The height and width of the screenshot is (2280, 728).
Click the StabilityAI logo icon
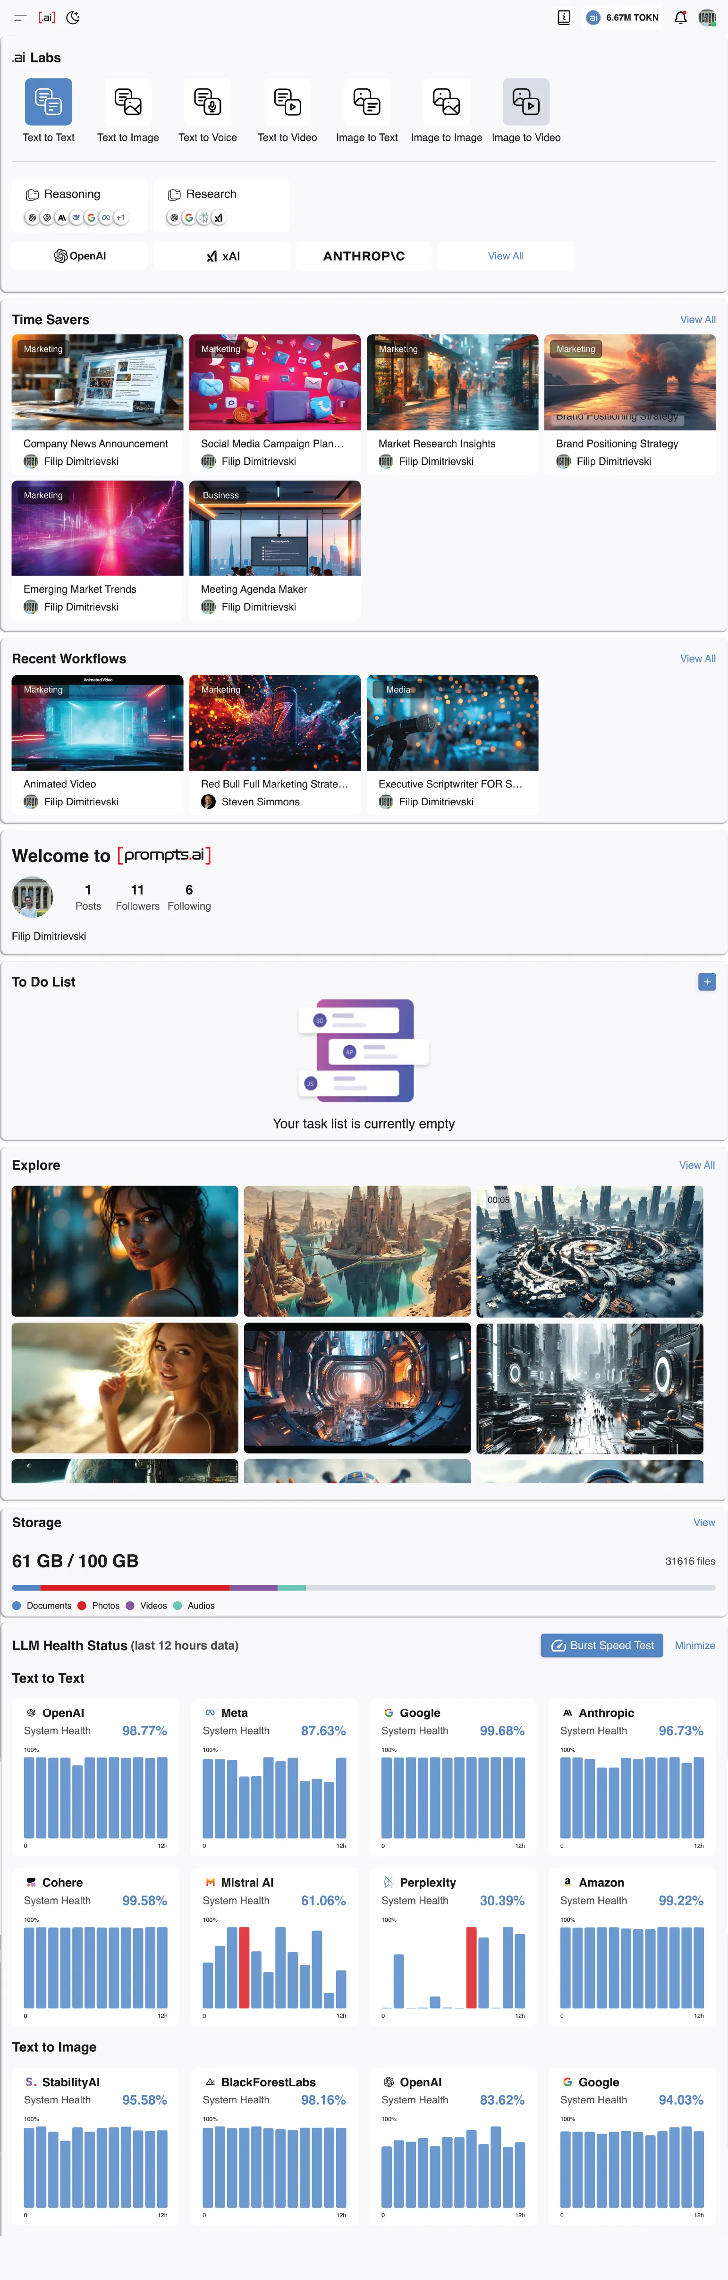(31, 2082)
